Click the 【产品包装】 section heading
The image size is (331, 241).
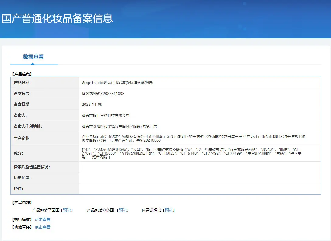tap(22, 203)
